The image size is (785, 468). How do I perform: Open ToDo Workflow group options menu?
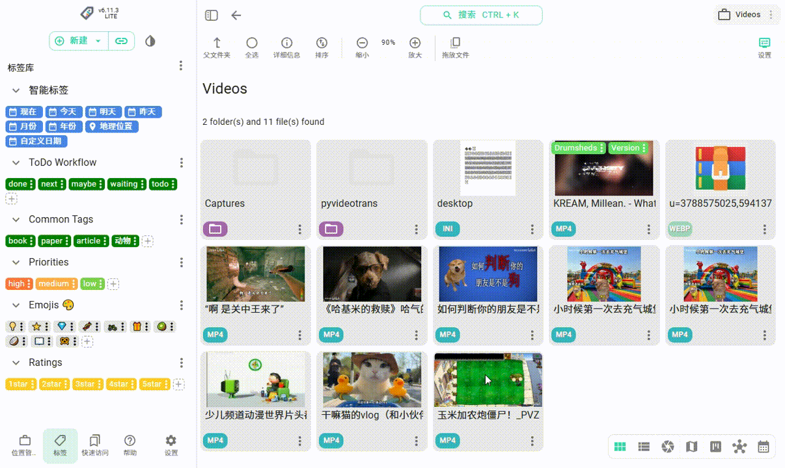point(182,162)
